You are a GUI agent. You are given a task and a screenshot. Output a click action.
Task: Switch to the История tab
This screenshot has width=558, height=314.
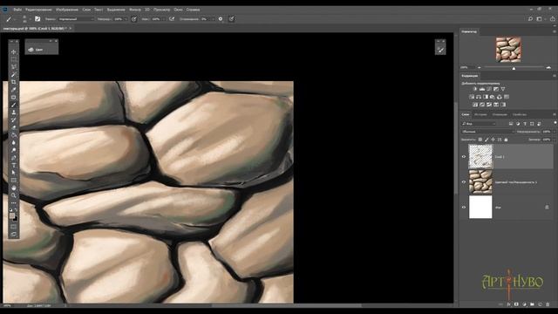[480, 114]
